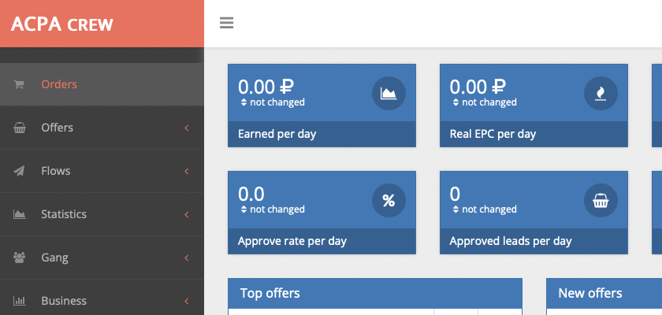The image size is (662, 315).
Task: Open the Business menu item
Action: click(x=64, y=301)
